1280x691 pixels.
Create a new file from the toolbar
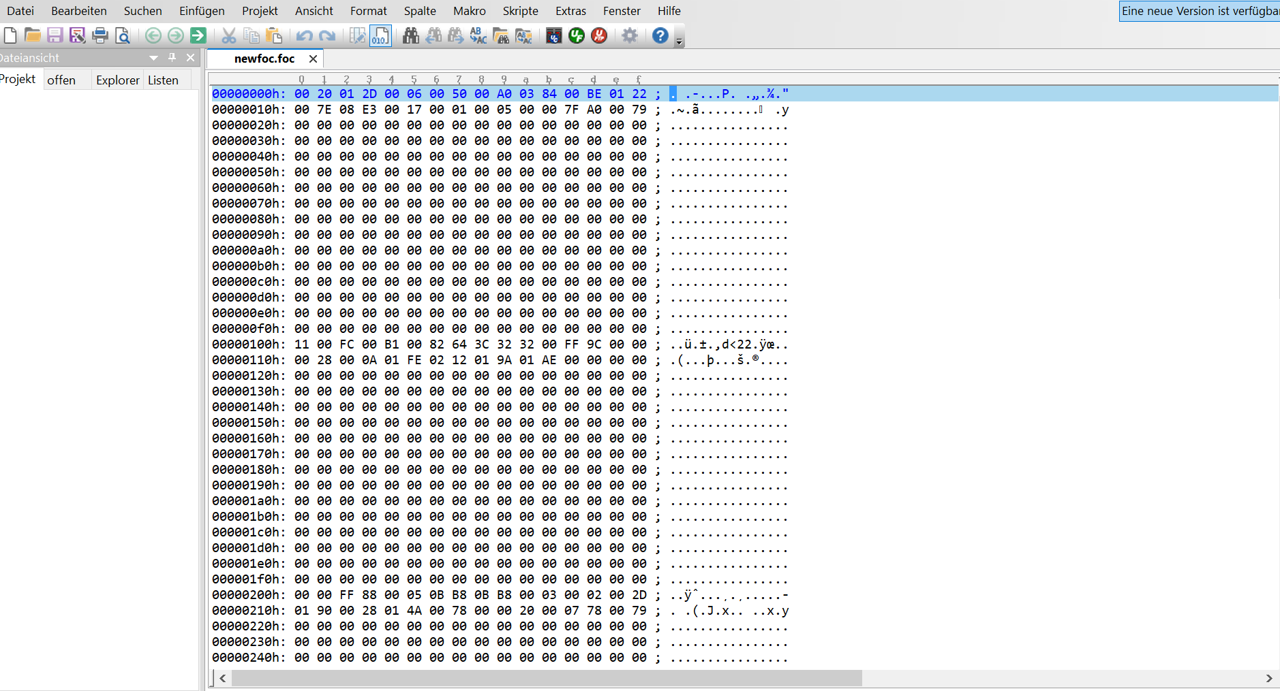point(10,35)
